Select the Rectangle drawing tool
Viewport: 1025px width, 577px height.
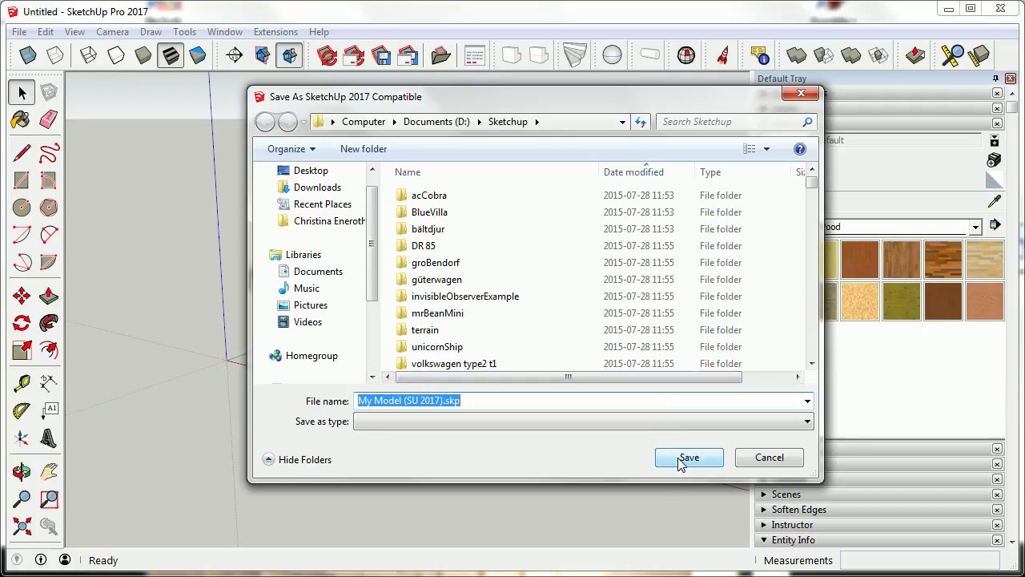point(22,180)
